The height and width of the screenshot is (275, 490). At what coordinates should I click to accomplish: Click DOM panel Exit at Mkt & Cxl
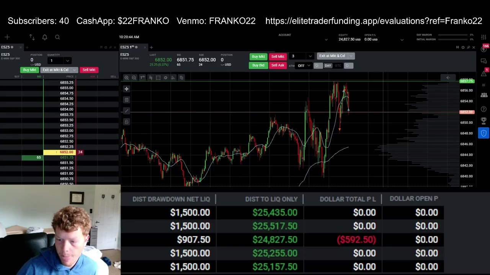point(56,70)
